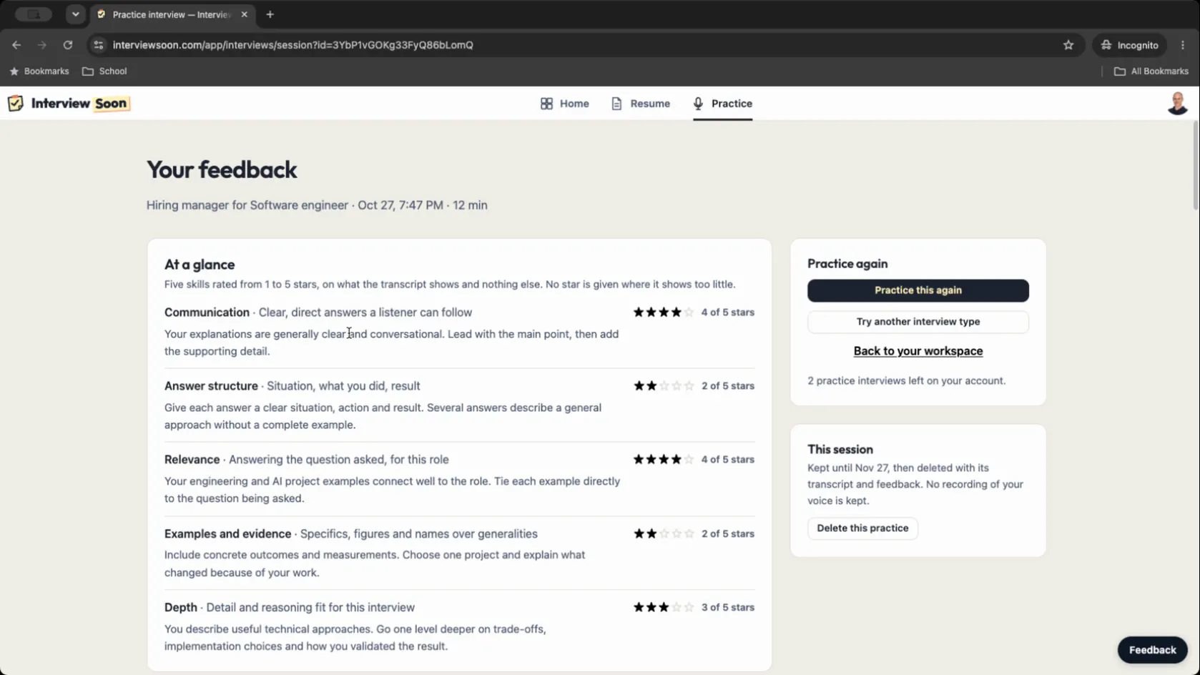Screen dimensions: 1200x675
Task: Click Try another interview type
Action: [x=918, y=322]
